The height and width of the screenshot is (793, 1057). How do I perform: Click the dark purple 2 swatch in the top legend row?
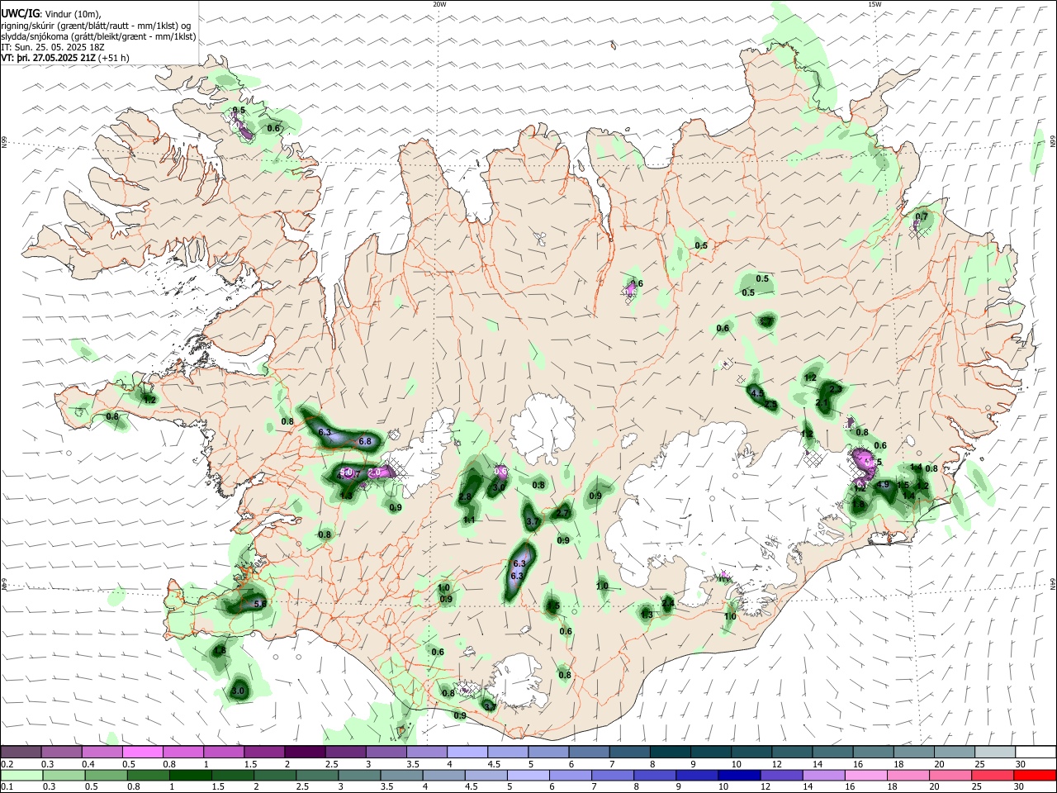304,752
